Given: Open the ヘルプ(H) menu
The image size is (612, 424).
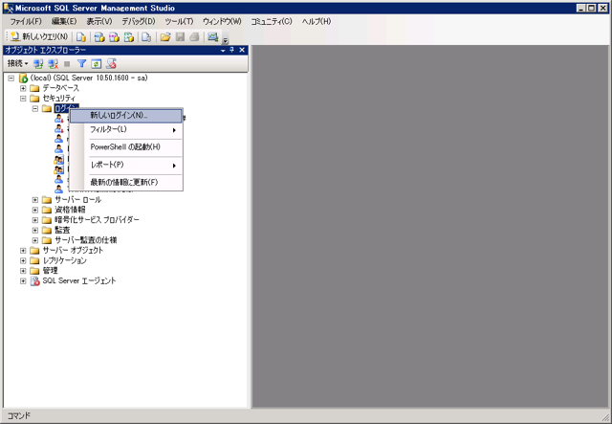Looking at the screenshot, I should [x=317, y=21].
